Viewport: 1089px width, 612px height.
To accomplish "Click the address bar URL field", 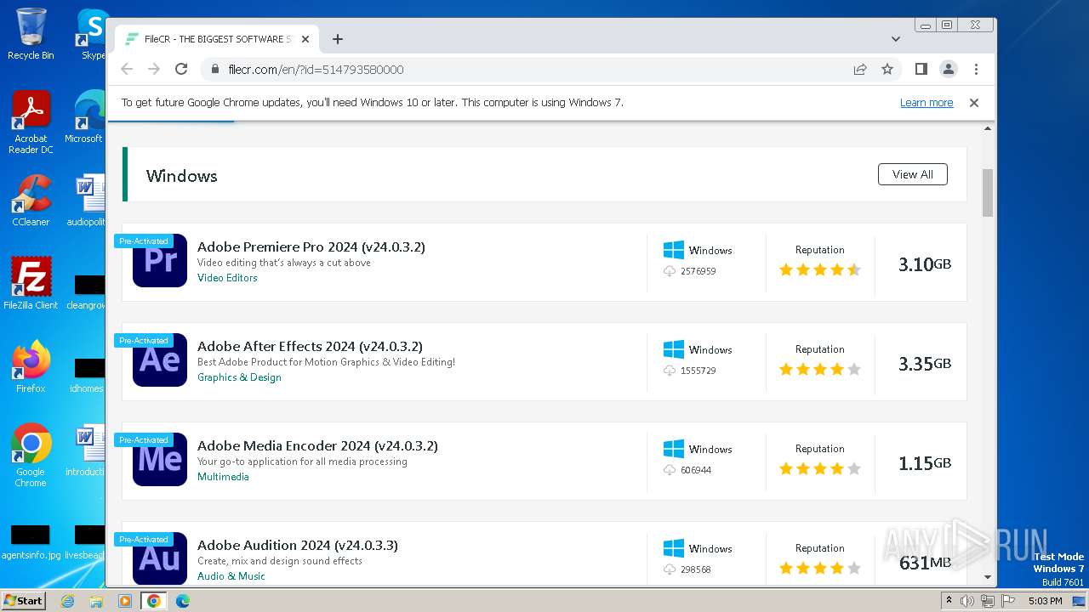I will [x=527, y=69].
